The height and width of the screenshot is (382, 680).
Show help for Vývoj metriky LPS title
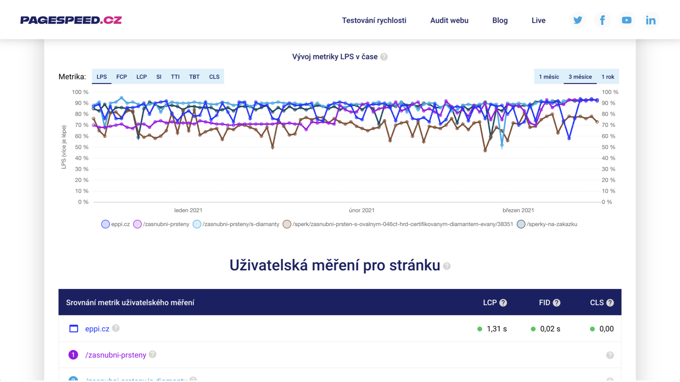tap(384, 57)
